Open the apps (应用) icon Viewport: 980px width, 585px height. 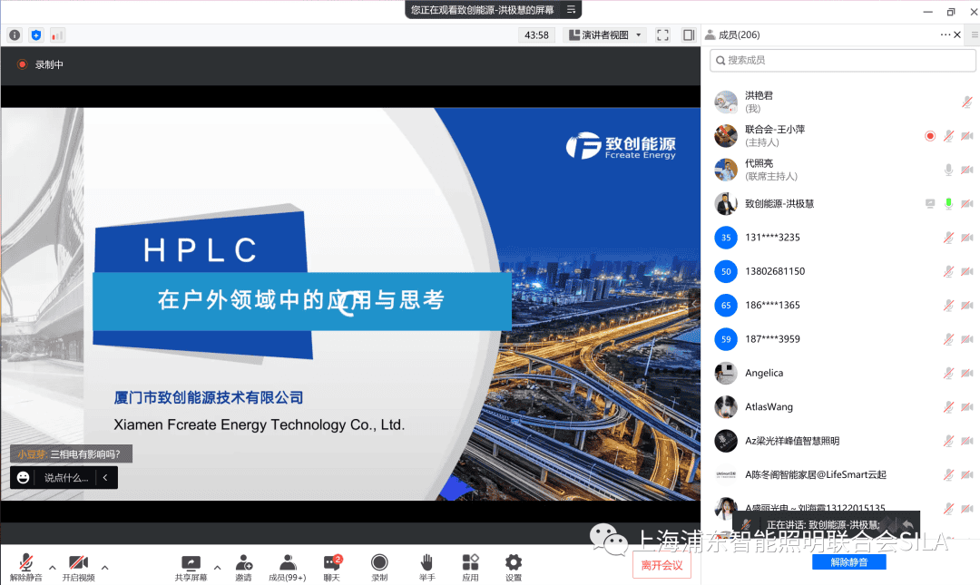470,563
